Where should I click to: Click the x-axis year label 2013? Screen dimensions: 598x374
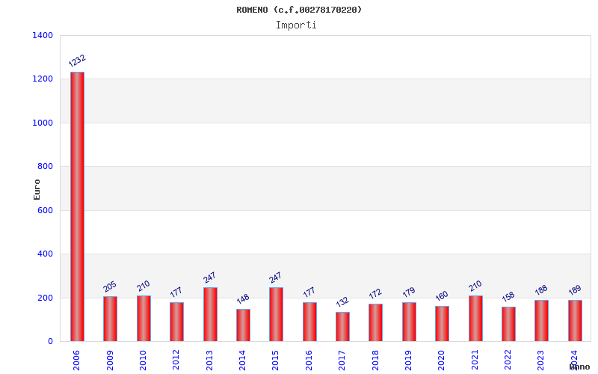pyautogui.click(x=209, y=361)
